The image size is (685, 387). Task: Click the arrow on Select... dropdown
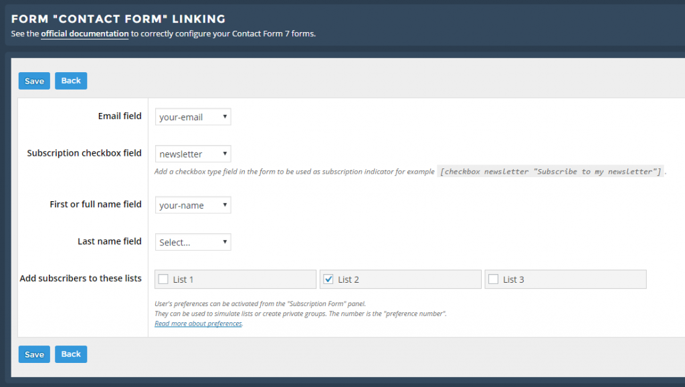pos(225,242)
